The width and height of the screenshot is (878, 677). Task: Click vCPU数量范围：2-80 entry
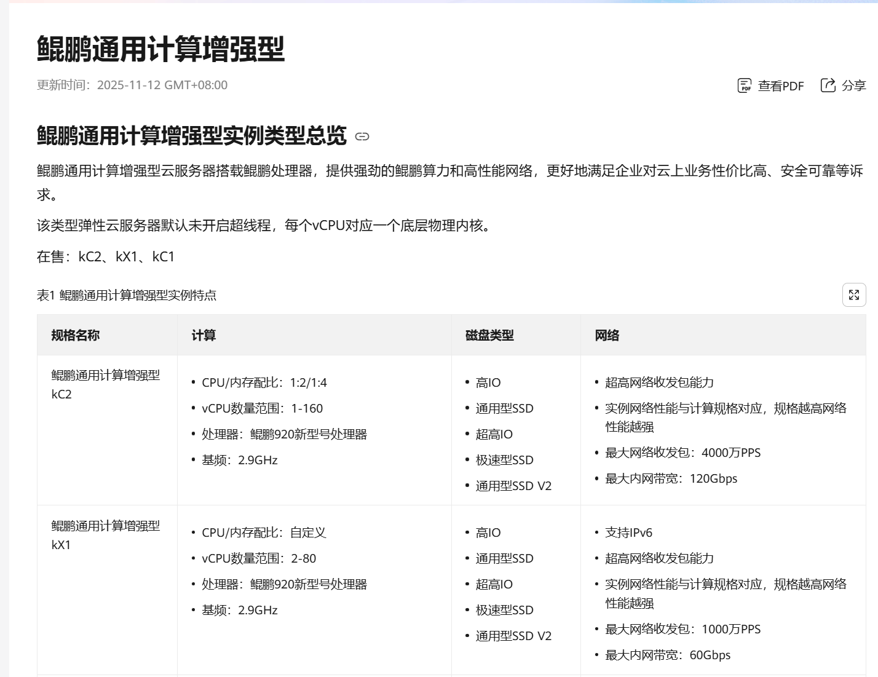tap(259, 558)
